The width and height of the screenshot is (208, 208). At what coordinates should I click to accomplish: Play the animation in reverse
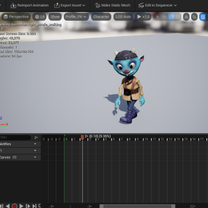8,206
